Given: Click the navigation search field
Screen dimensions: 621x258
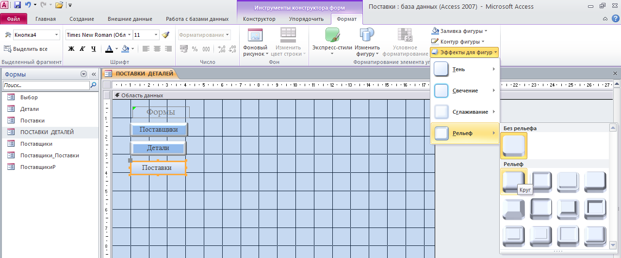Looking at the screenshot, I should point(46,85).
